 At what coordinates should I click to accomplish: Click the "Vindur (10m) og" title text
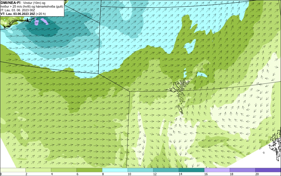(34, 3)
